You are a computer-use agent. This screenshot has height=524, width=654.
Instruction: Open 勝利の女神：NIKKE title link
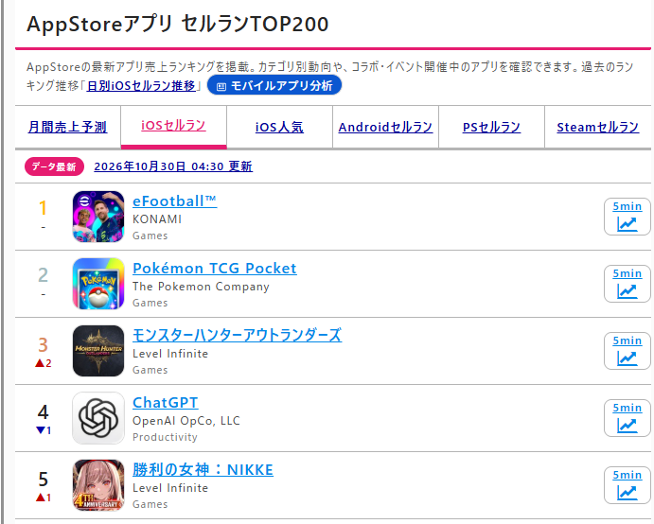203,470
